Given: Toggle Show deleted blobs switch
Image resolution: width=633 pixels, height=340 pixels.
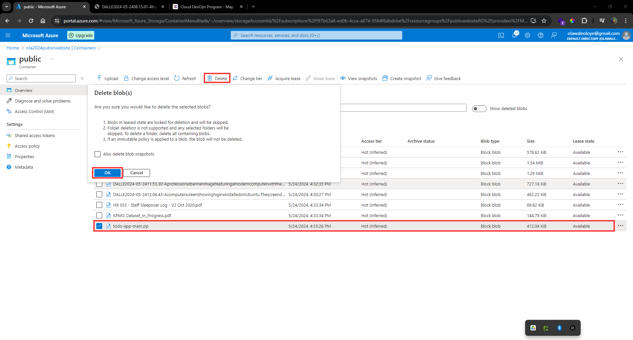Looking at the screenshot, I should (479, 109).
